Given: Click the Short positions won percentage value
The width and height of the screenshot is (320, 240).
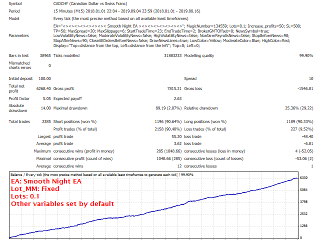Looking at the screenshot, I should coord(168,121).
